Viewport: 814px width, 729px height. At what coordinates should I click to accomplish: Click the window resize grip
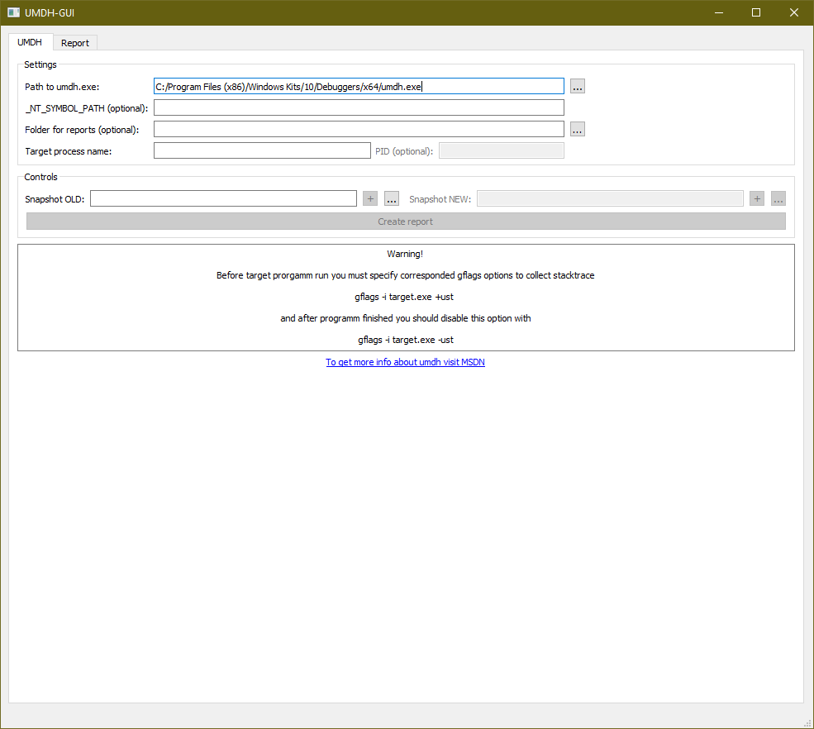coord(808,723)
